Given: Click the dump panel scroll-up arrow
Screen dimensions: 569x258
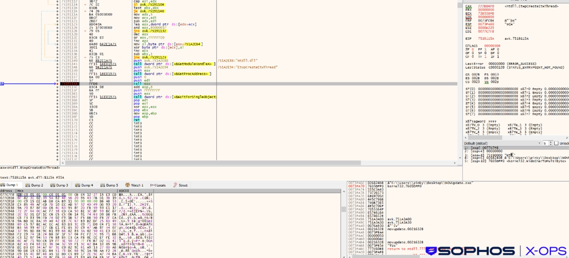Looking at the screenshot, I should (x=344, y=191).
